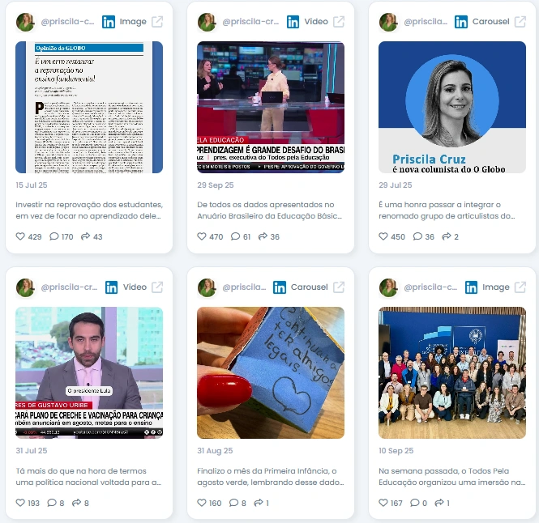The height and width of the screenshot is (523, 539).
Task: Click caption 'Finalizo o mês da Primeira Infância'
Action: [x=267, y=471]
